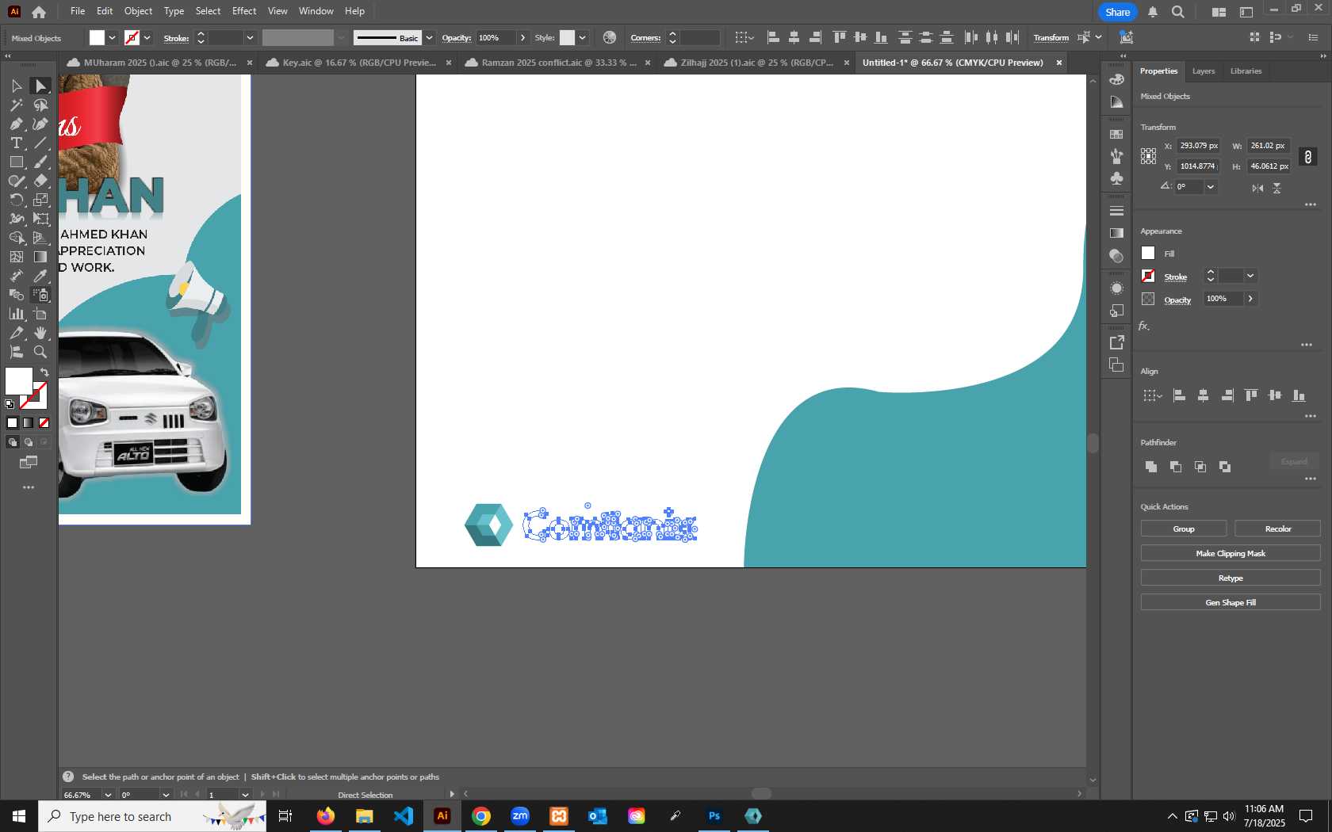
Task: Select the Eraser tool
Action: [40, 181]
